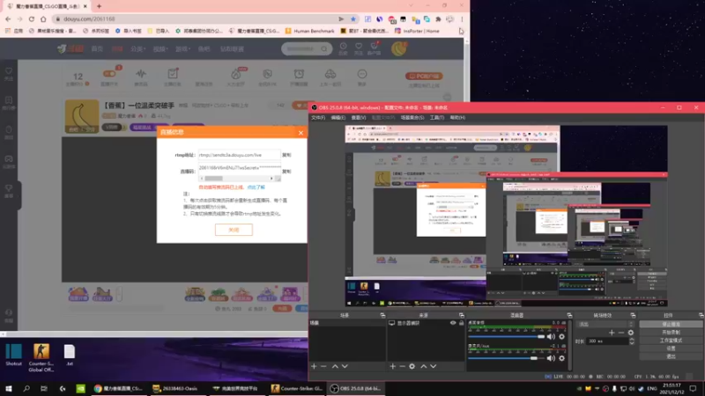This screenshot has height=396, width=705.
Task: Open Shotcut desktop shortcut
Action: tap(13, 356)
